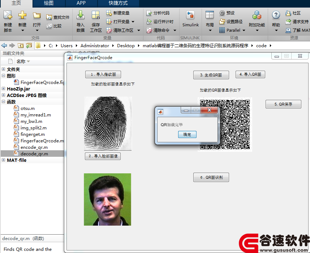Confirm the dialog with 确定
This screenshot has height=253, width=310.
(x=187, y=134)
